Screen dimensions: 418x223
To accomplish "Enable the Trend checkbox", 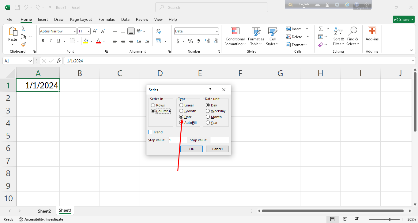I will coord(150,132).
